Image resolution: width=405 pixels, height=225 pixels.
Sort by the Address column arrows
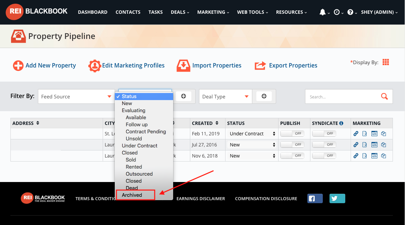[38, 123]
